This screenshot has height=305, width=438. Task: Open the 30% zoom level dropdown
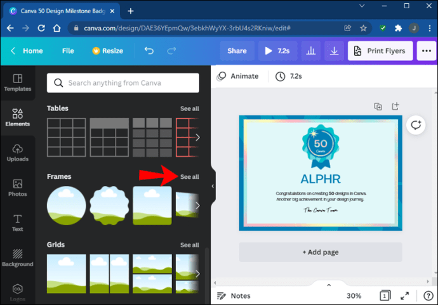click(x=354, y=295)
